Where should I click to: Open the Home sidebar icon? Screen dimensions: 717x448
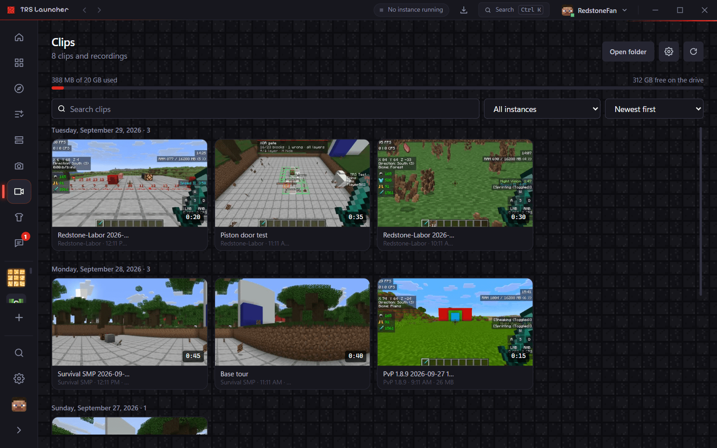click(x=19, y=37)
